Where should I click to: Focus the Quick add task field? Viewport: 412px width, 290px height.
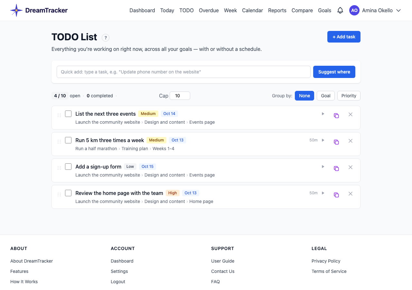(183, 72)
